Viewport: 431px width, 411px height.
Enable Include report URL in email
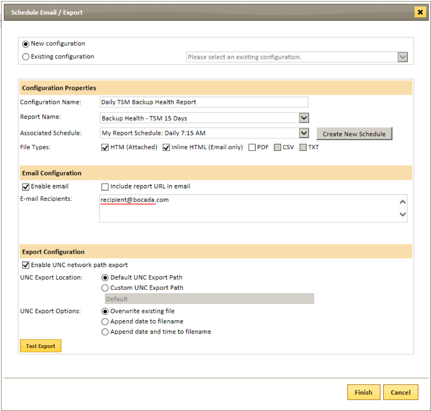105,187
